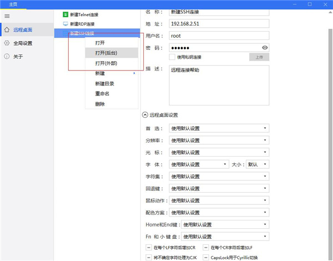333x261 pixels.
Task: Select 重命名 in the context menu
Action: 102,94
